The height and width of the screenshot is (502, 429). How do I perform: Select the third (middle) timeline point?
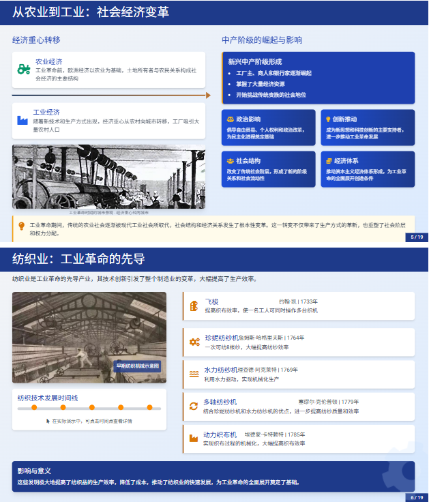(x=92, y=407)
